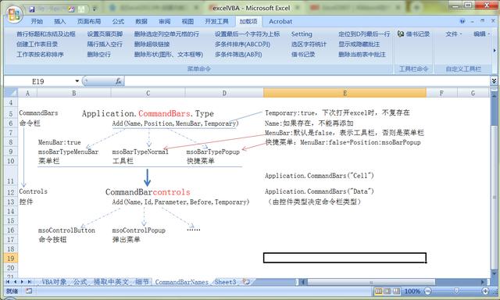Screen dimensions: 500x300
Task: Run 定位到D列最后一行 command
Action: click(x=364, y=34)
